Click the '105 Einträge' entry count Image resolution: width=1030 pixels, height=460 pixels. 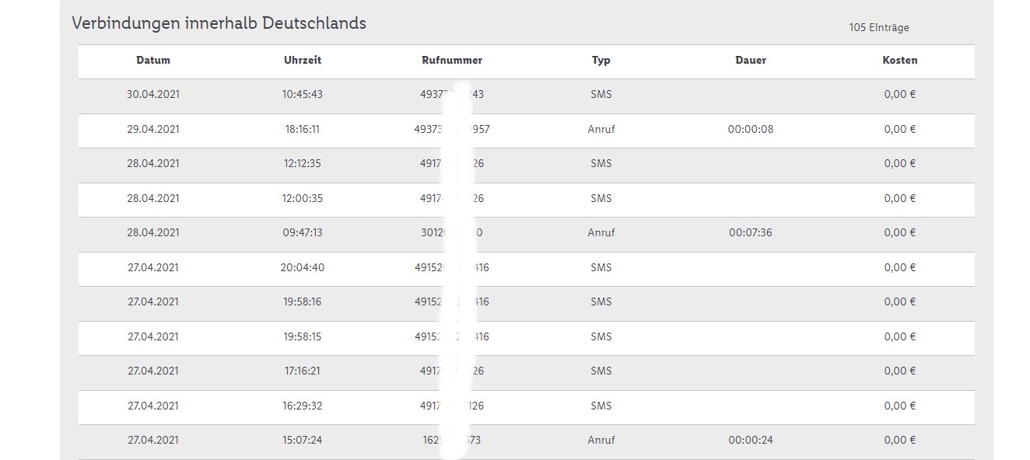point(879,28)
